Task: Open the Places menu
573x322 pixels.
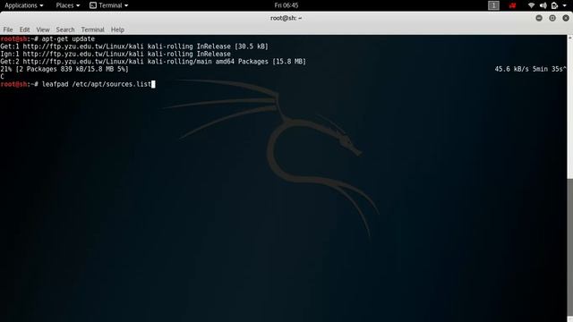Action: (x=68, y=5)
